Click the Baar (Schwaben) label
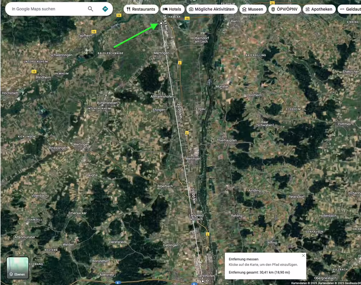 point(265,123)
